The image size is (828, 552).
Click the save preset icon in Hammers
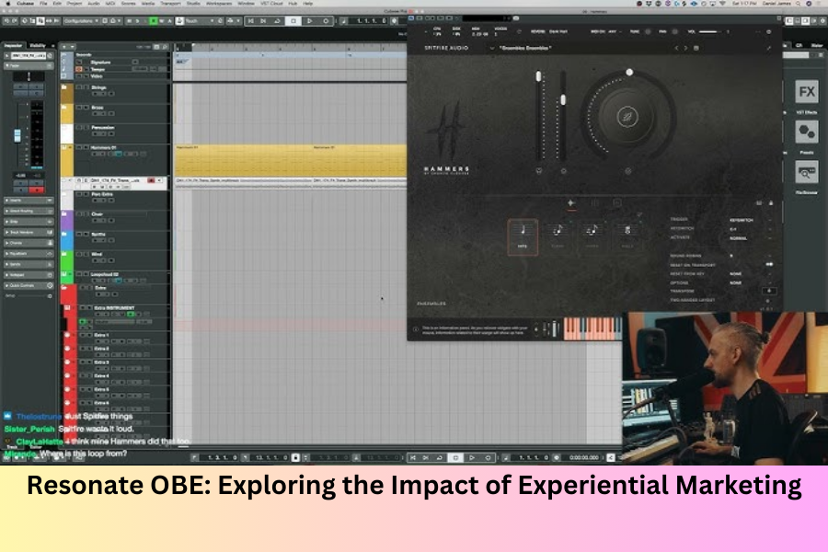pyautogui.click(x=696, y=48)
